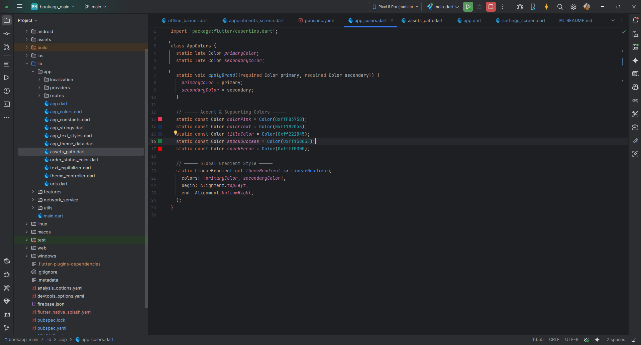This screenshot has height=345, width=641.
Task: Stop the running app with the red stop button
Action: coord(491,7)
